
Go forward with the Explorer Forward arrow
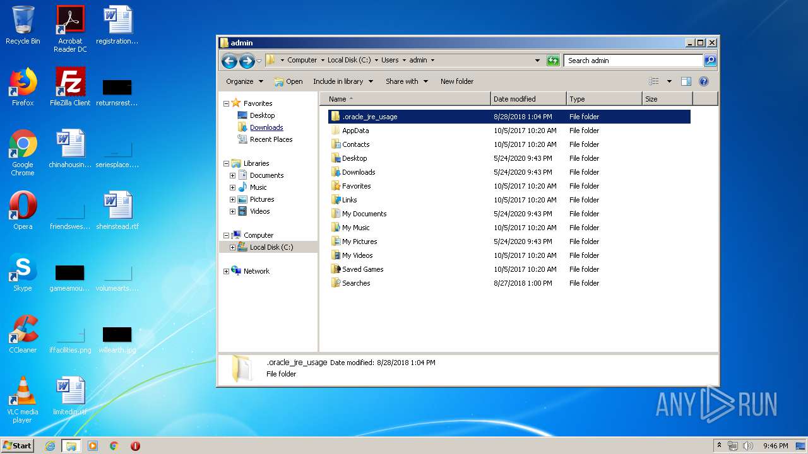pyautogui.click(x=247, y=61)
